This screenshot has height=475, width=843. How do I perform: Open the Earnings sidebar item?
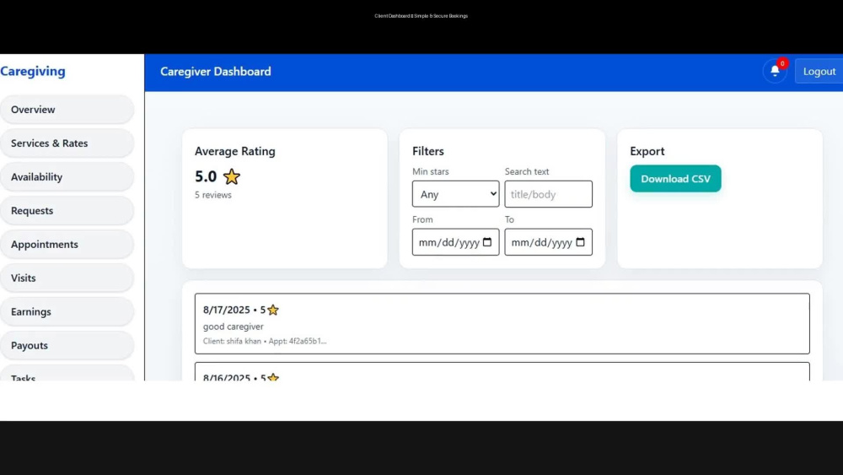(x=67, y=311)
